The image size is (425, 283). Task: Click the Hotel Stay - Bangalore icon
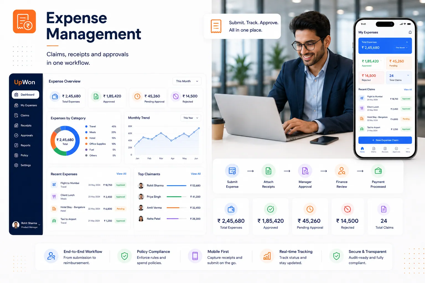[x=54, y=209]
